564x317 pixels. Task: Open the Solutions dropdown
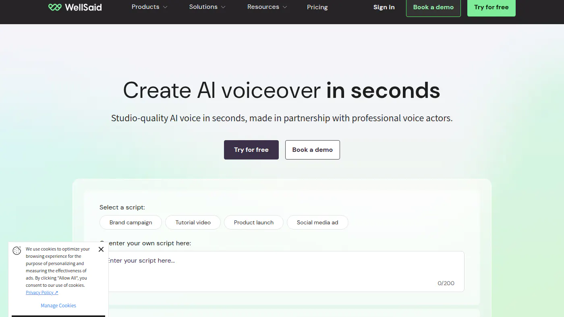pyautogui.click(x=207, y=7)
